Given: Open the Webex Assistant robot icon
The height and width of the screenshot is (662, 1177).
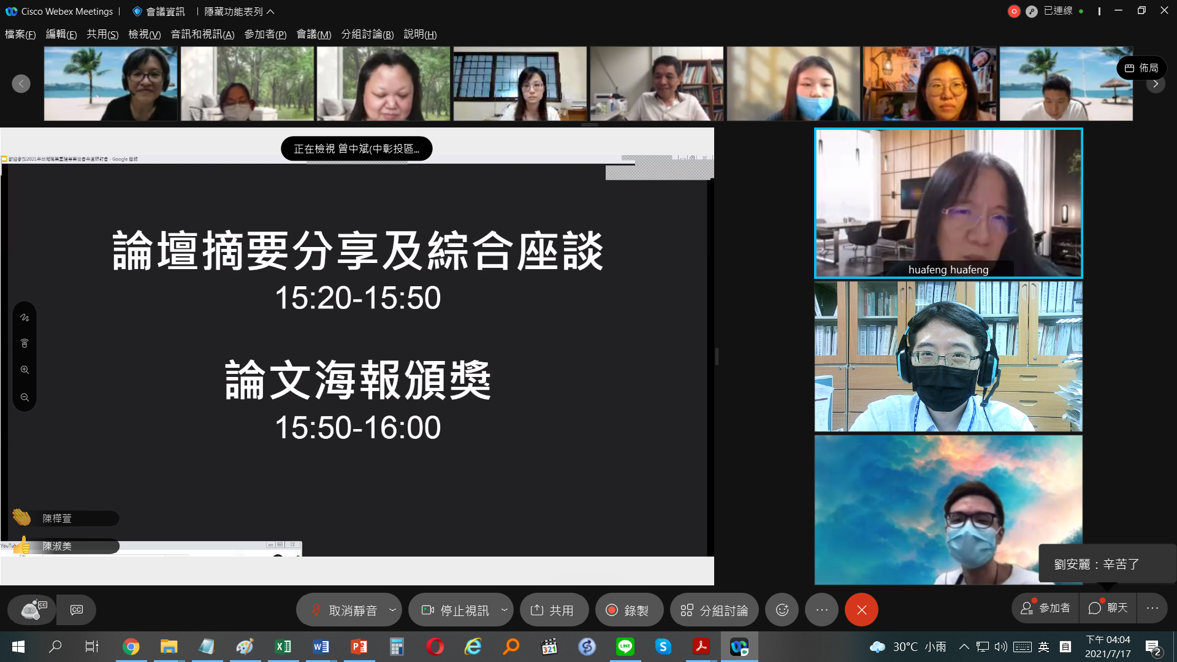Looking at the screenshot, I should tap(32, 610).
